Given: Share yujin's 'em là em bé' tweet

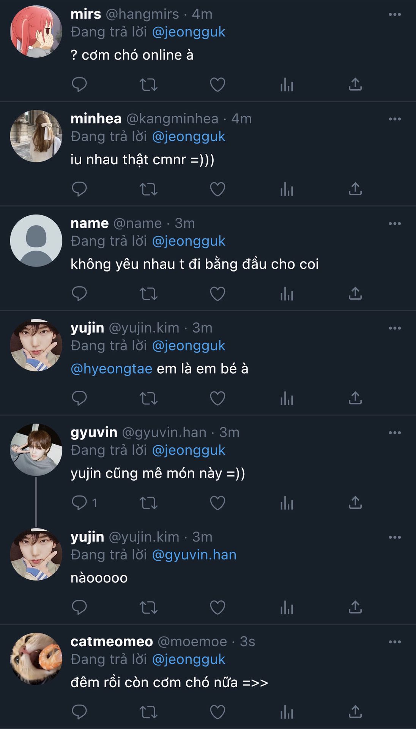Looking at the screenshot, I should coord(355,398).
